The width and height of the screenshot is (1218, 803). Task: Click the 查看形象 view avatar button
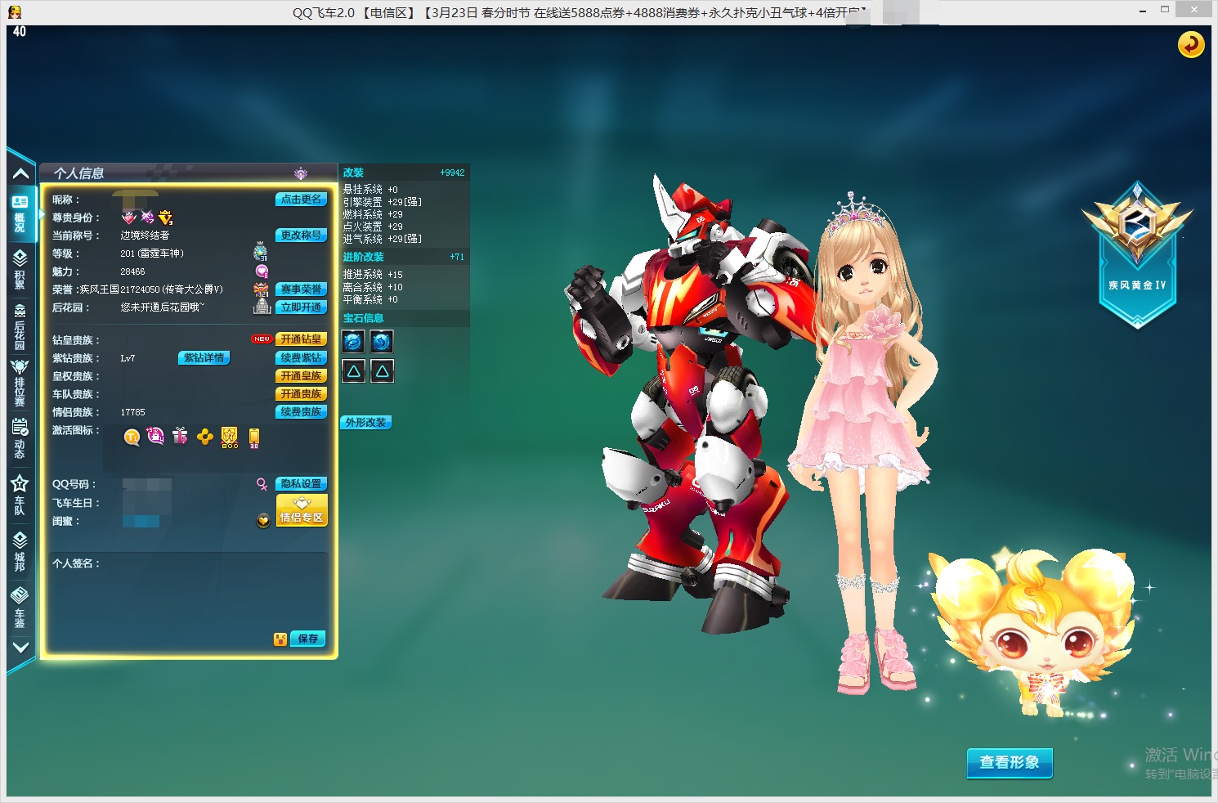[1009, 762]
